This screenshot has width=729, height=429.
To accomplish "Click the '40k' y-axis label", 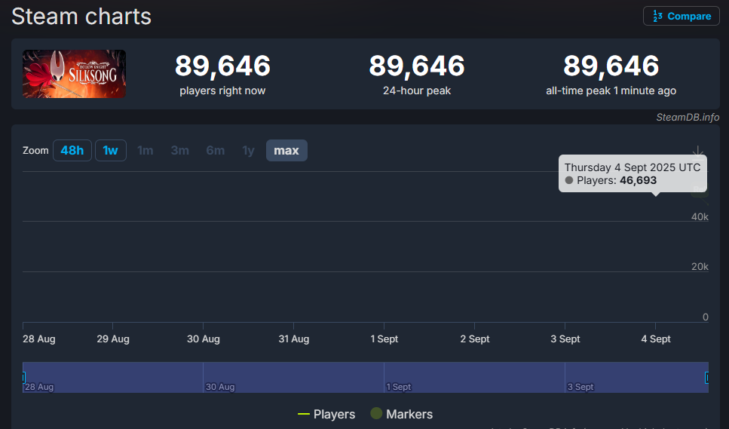I will [x=700, y=216].
